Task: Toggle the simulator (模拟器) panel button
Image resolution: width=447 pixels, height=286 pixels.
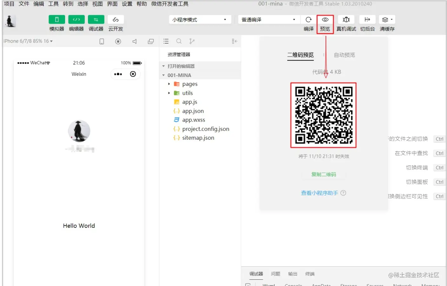Action: [57, 20]
